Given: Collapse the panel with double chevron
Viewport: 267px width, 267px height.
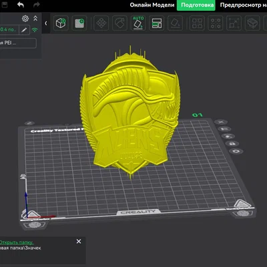Looking at the screenshot, I should pyautogui.click(x=35, y=19).
